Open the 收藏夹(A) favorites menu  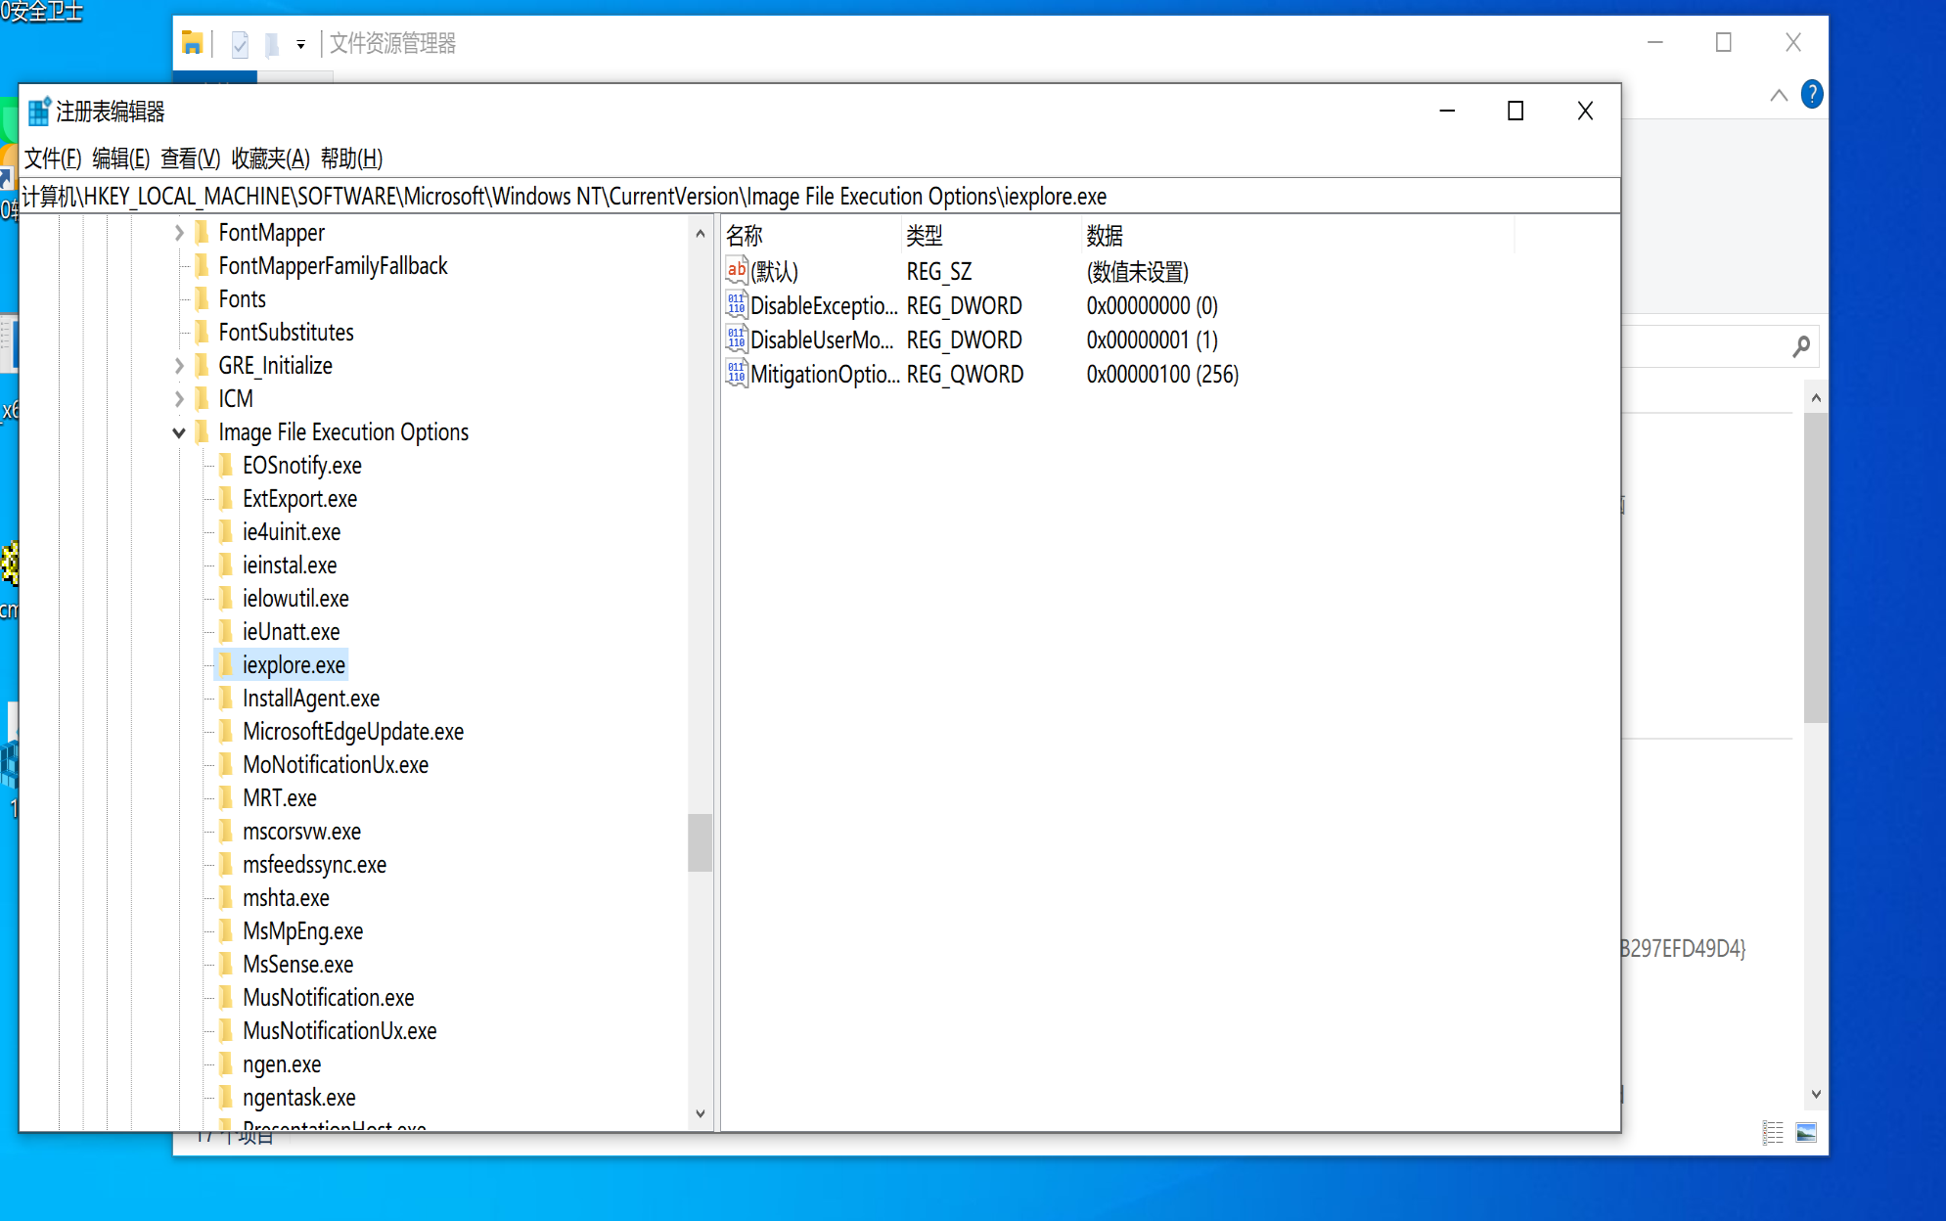(270, 158)
